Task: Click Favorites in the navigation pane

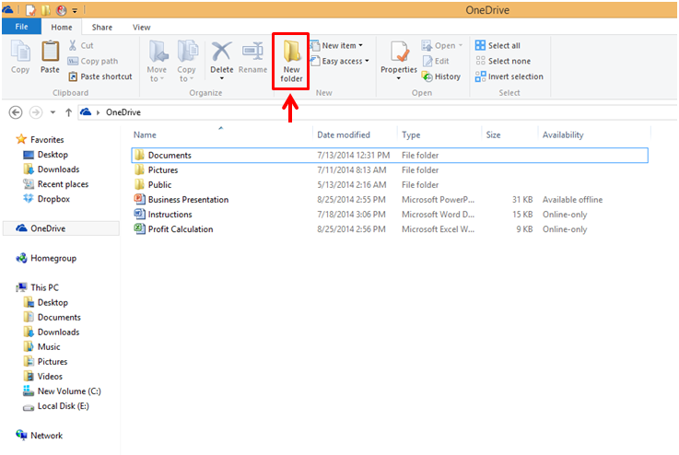Action: click(x=40, y=139)
